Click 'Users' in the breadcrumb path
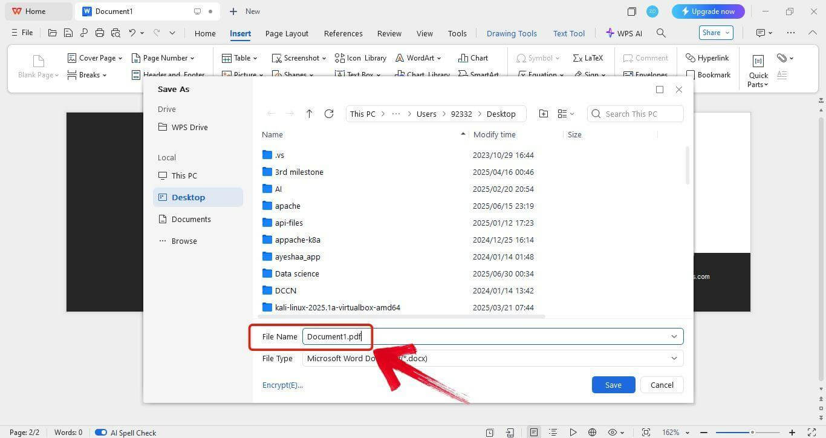Image resolution: width=826 pixels, height=438 pixels. click(x=426, y=114)
